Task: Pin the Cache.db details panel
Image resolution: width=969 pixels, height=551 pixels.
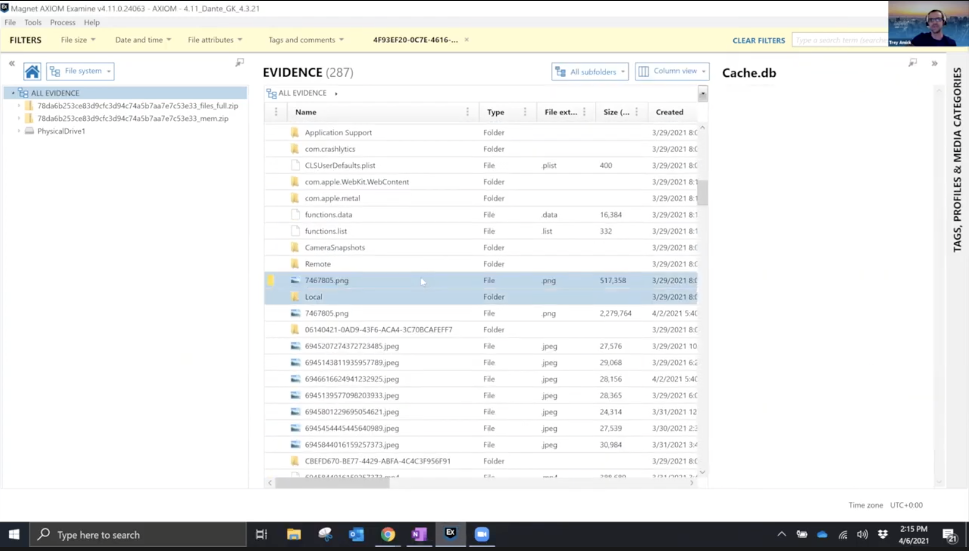Action: point(912,62)
